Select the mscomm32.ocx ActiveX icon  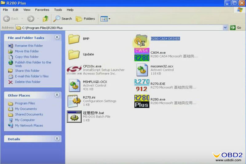point(142,70)
